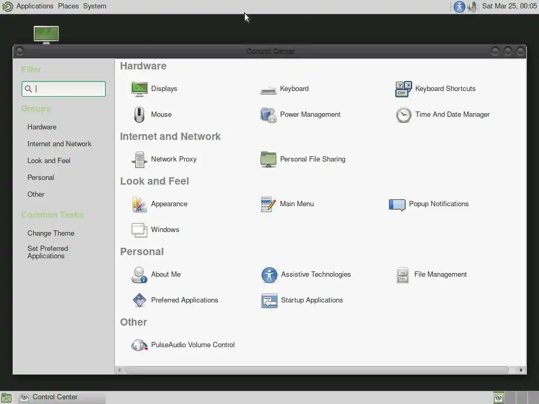Open the Appearance palette icon
The image size is (539, 404).
point(139,204)
